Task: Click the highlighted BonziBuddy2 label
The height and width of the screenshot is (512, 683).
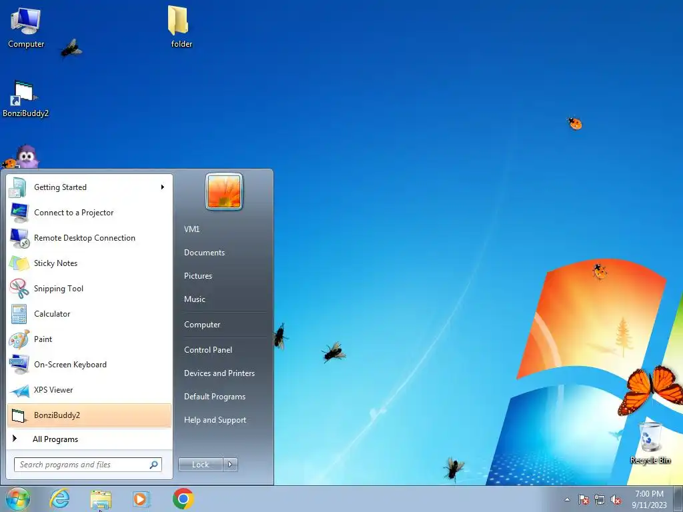Action: [57, 415]
